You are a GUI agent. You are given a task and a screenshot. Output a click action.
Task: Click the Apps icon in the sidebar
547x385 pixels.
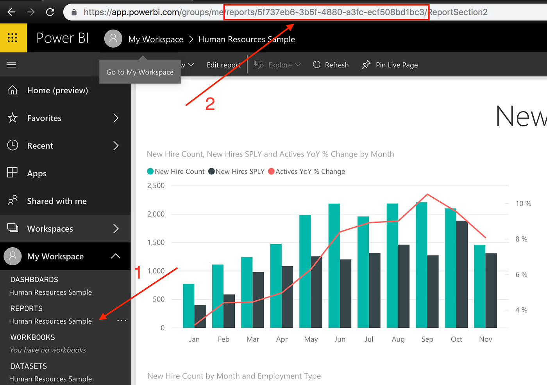(12, 173)
